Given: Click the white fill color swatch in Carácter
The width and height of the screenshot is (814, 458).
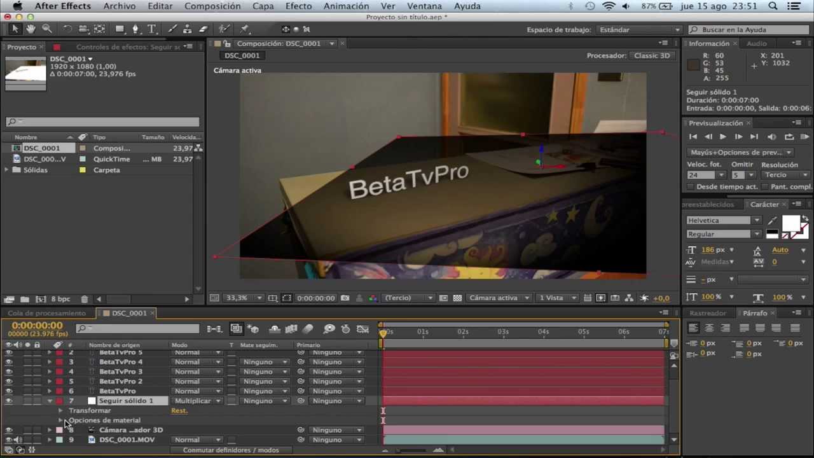Looking at the screenshot, I should click(790, 224).
